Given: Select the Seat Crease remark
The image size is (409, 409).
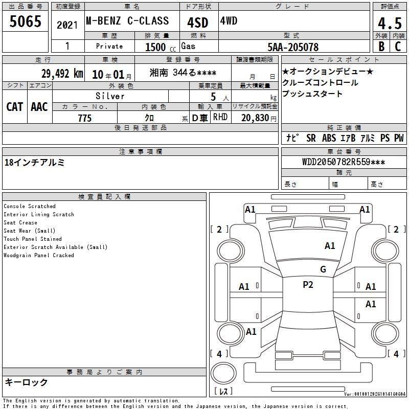Looking at the screenshot, I should coord(20,222).
